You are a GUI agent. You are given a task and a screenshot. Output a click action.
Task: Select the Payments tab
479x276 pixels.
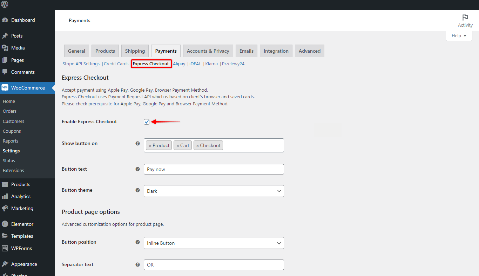click(x=166, y=51)
